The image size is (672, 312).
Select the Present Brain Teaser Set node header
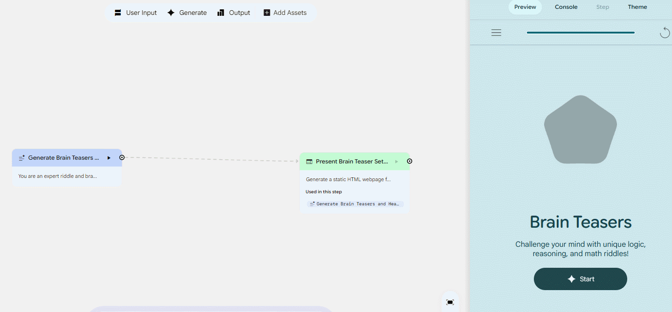pyautogui.click(x=352, y=162)
